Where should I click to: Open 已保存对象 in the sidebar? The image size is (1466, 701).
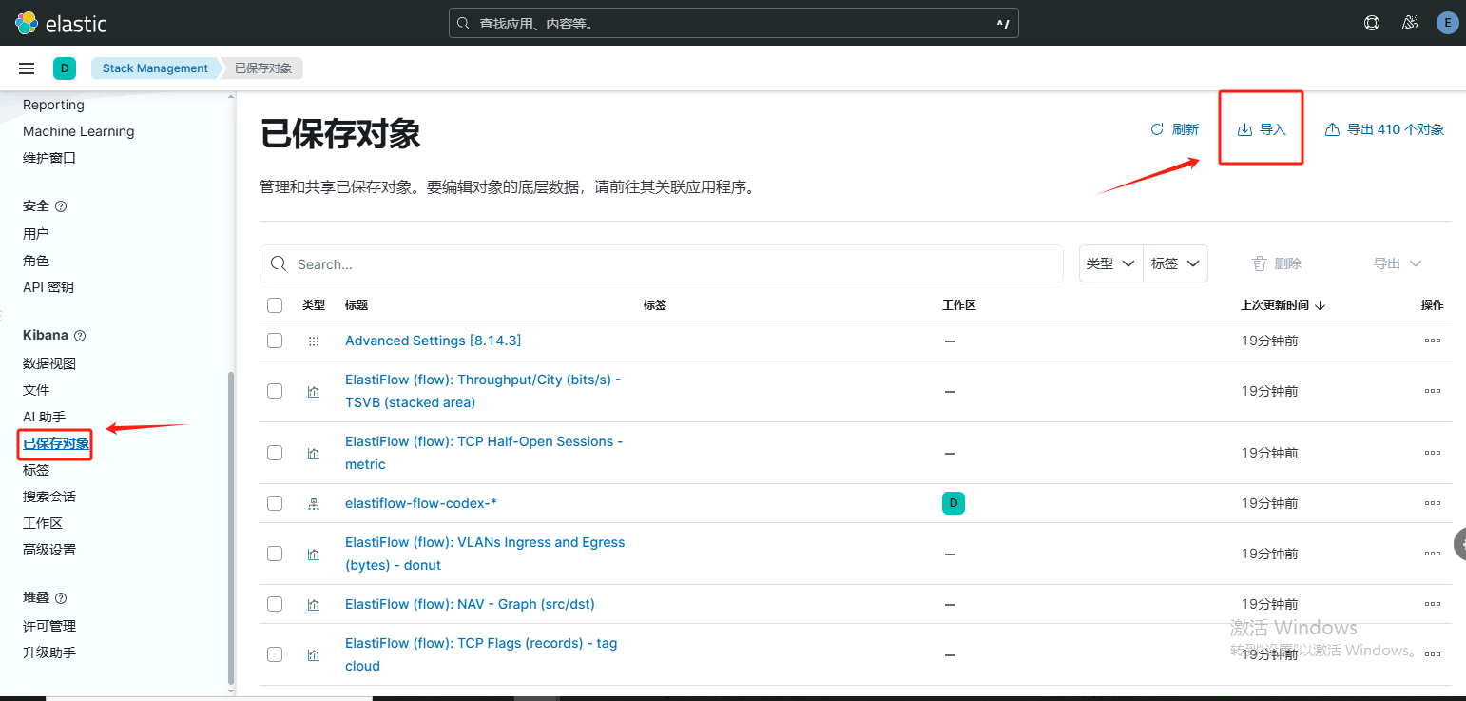(56, 443)
